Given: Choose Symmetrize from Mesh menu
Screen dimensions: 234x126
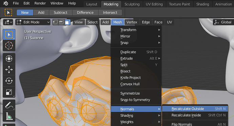Looking at the screenshot, I should (x=136, y=93).
